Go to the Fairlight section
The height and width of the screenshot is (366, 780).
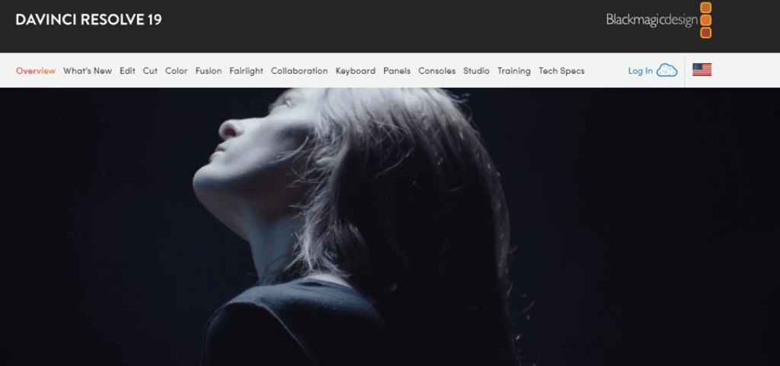point(246,71)
